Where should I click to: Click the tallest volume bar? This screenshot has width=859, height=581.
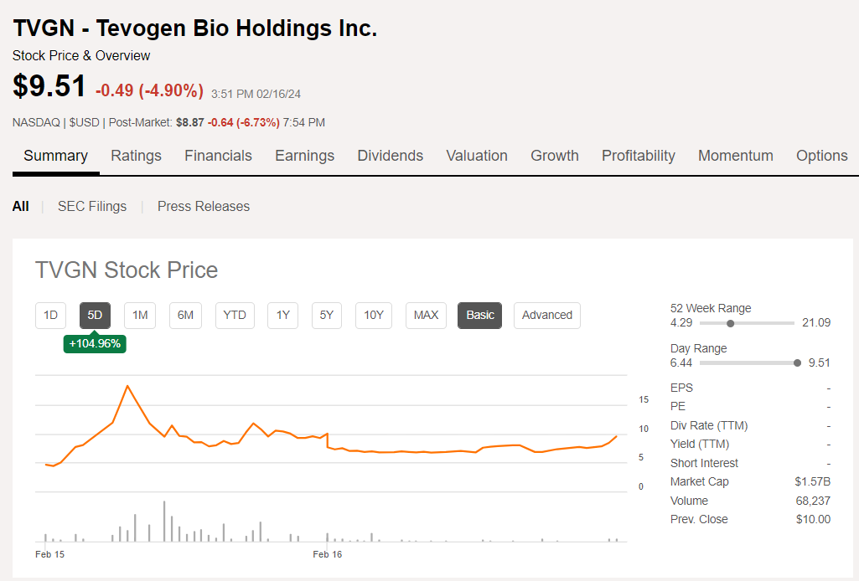click(164, 521)
